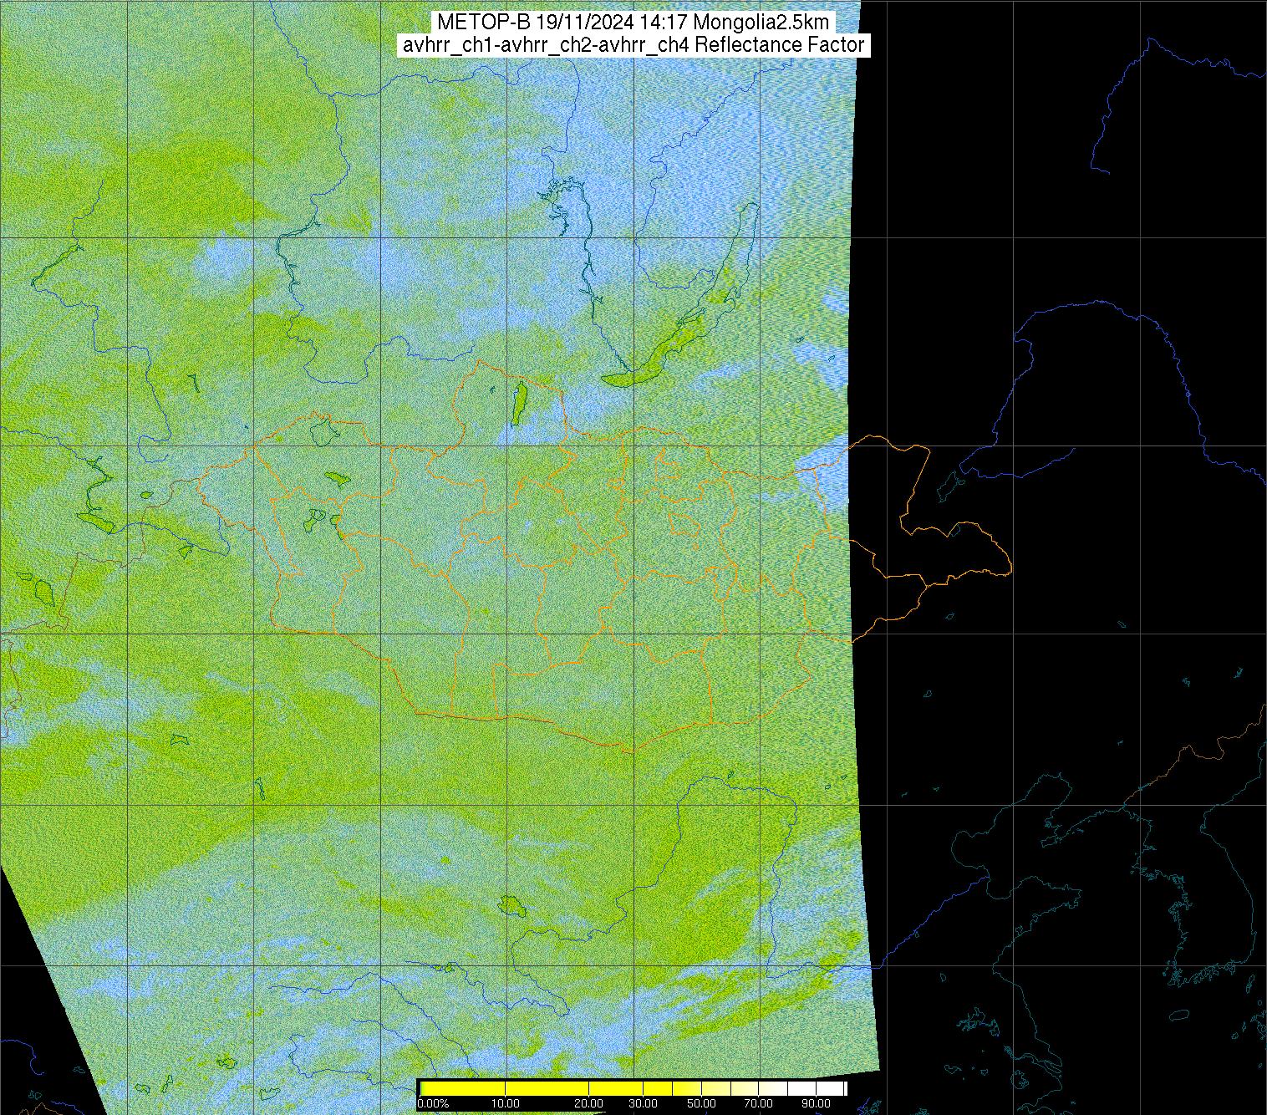The height and width of the screenshot is (1115, 1267).
Task: Click the 0.00% label on the scale
Action: 433,1104
